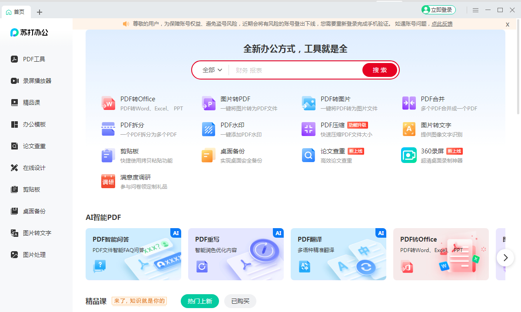The width and height of the screenshot is (521, 312).
Task: Open 剪贴板 in the sidebar
Action: click(x=26, y=189)
